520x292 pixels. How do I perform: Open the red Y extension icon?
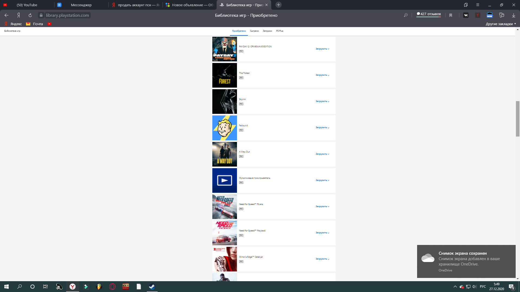pyautogui.click(x=478, y=15)
